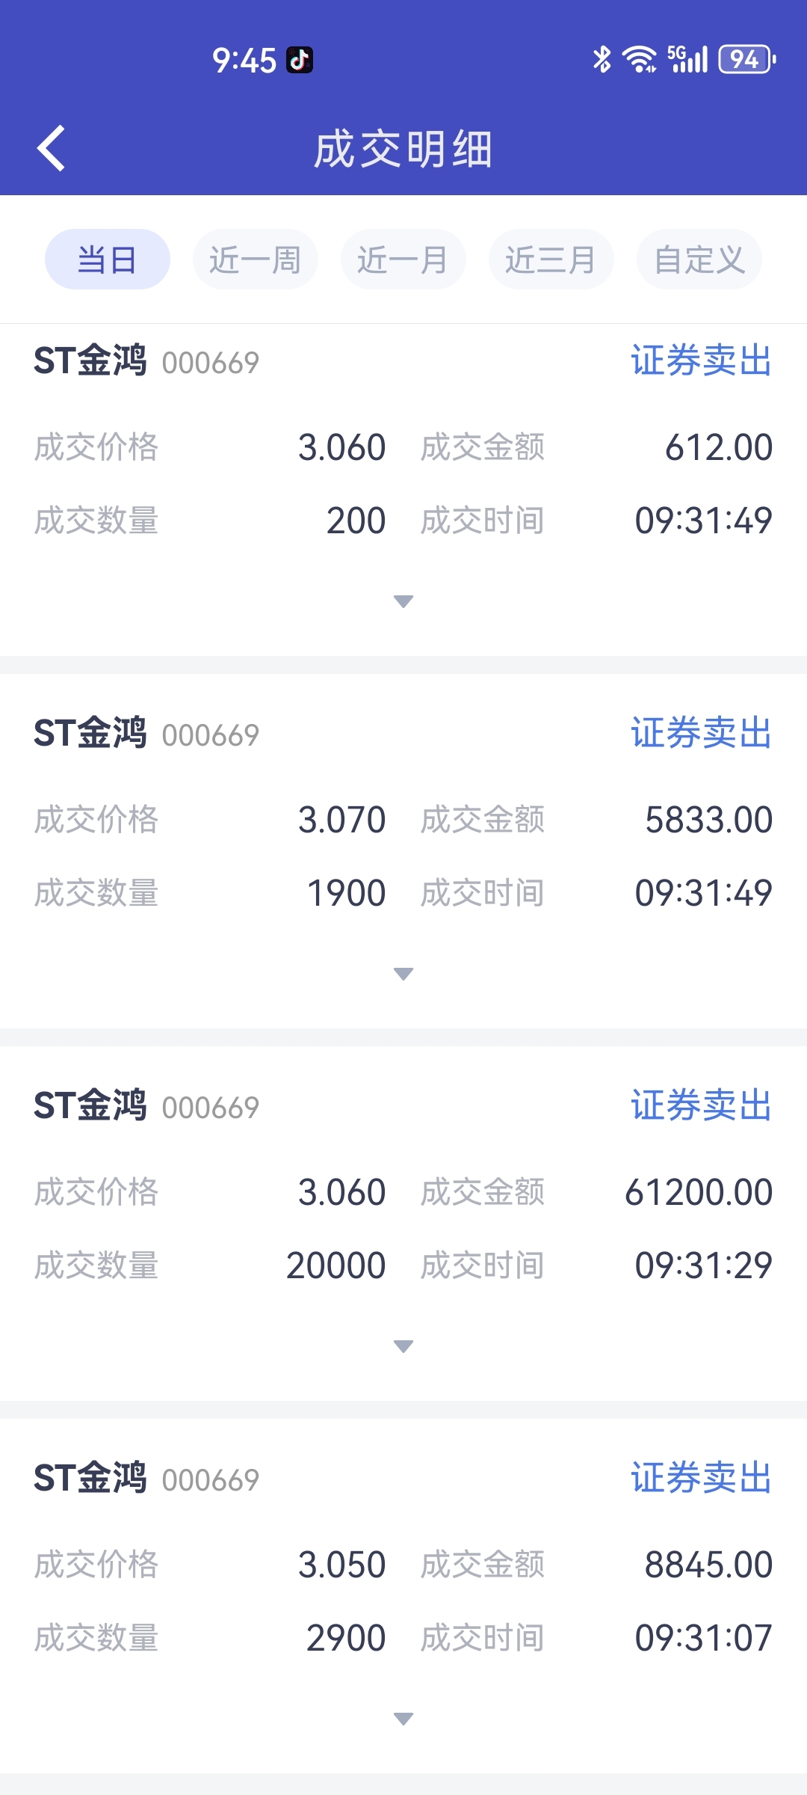Switch to the 近一月 tab
This screenshot has width=807, height=1795.
(x=403, y=260)
